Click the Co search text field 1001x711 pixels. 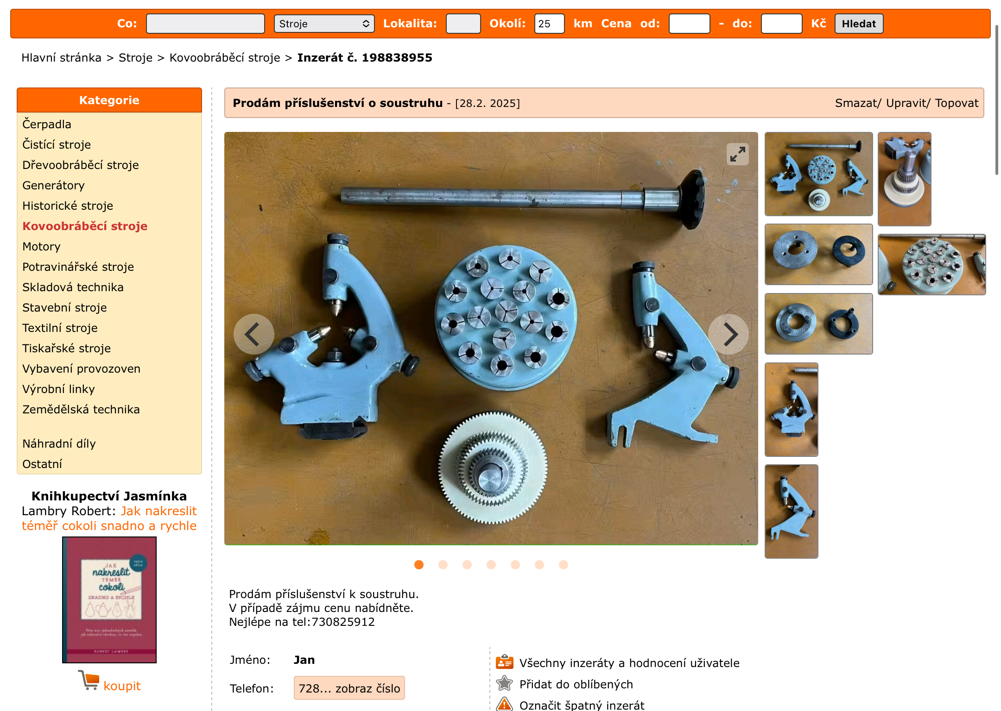[205, 24]
